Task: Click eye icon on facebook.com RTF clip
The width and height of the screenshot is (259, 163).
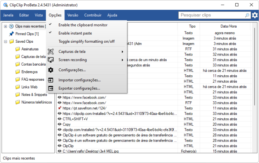Action: (x=59, y=103)
